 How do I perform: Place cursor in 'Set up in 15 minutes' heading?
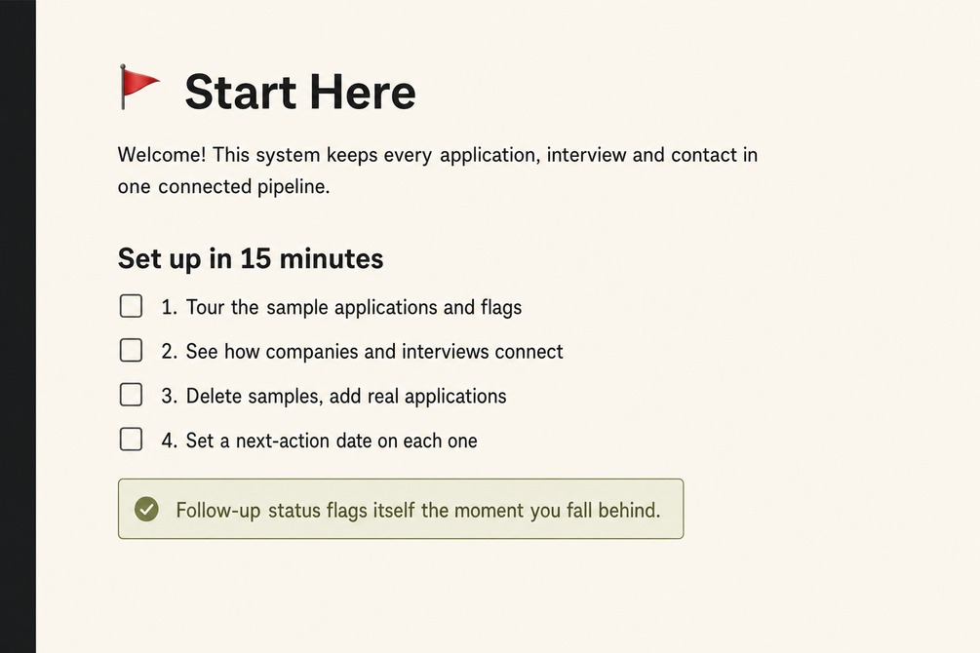250,258
